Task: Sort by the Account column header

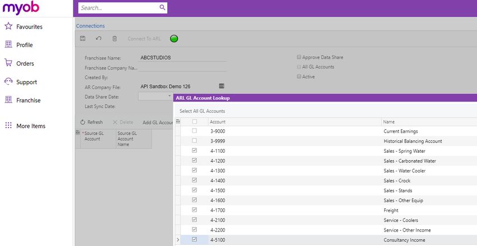Action: 295,122
